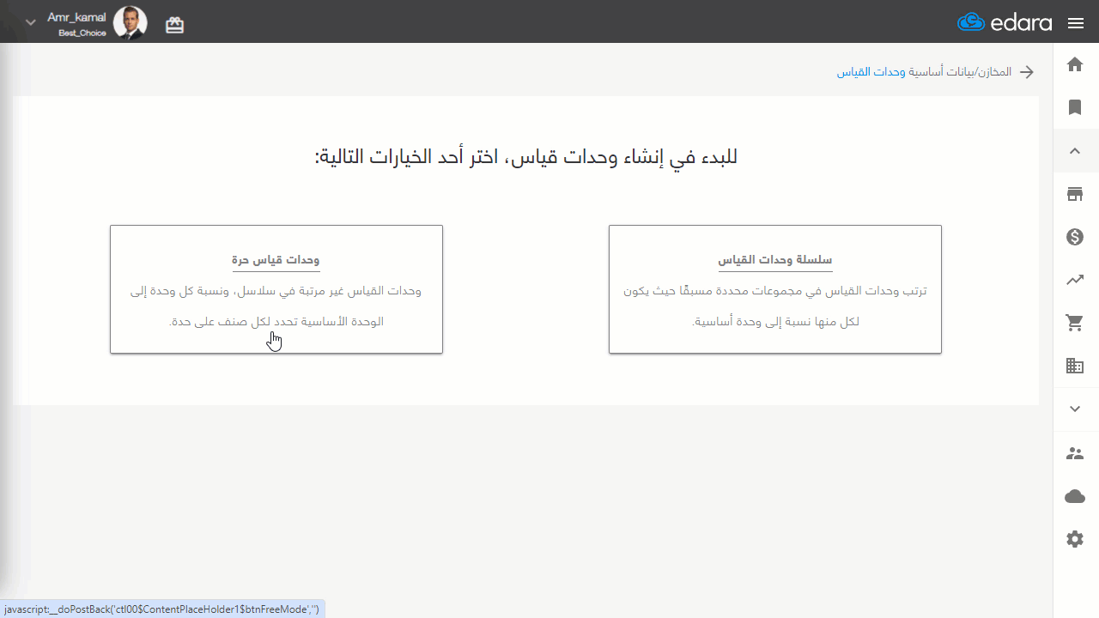Open the shopping cart sidebar icon
This screenshot has height=618, width=1099.
(x=1075, y=324)
